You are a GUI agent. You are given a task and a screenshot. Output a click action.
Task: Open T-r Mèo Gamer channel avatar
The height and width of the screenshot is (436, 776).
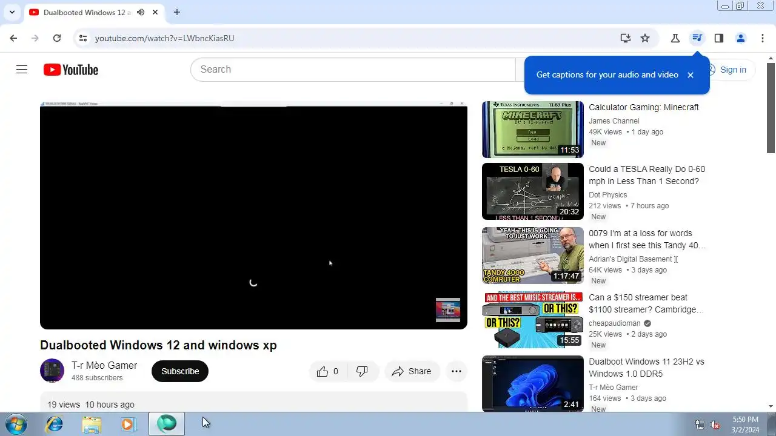[x=52, y=371]
